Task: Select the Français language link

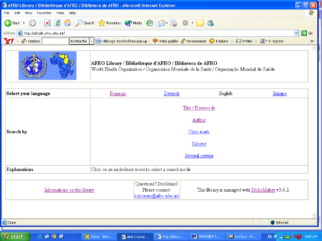Action: (118, 94)
